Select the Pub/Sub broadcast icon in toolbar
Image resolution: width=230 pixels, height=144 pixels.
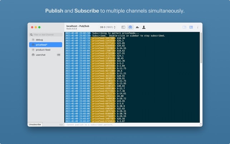[x=130, y=27]
